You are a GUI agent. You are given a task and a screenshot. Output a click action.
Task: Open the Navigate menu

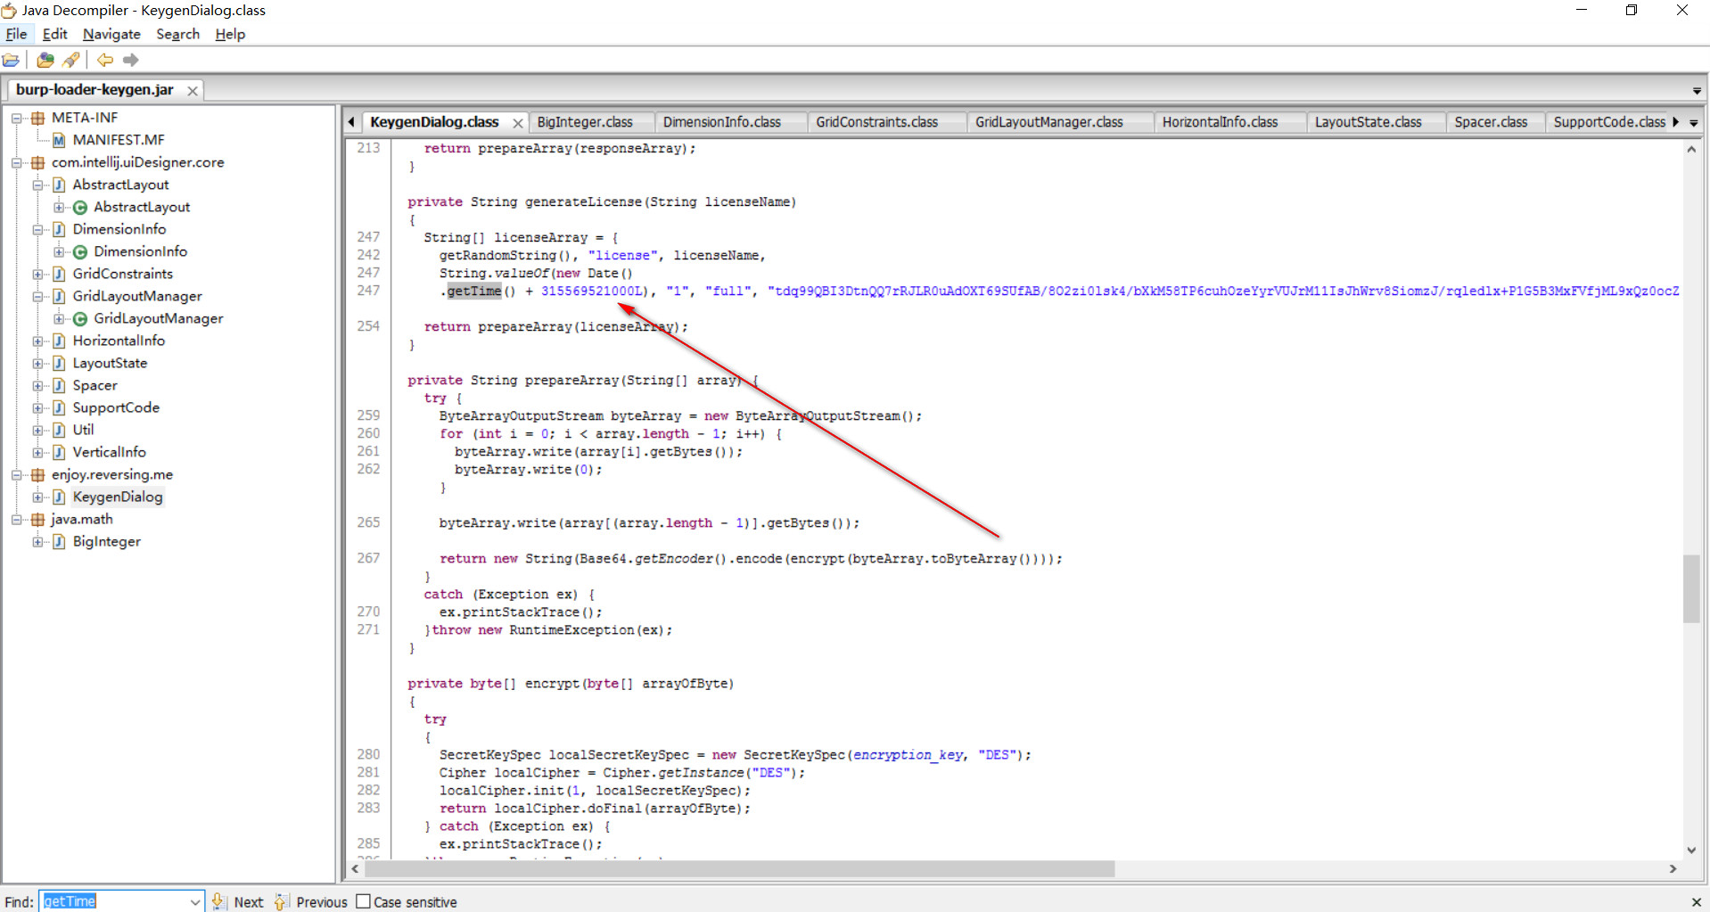111,34
